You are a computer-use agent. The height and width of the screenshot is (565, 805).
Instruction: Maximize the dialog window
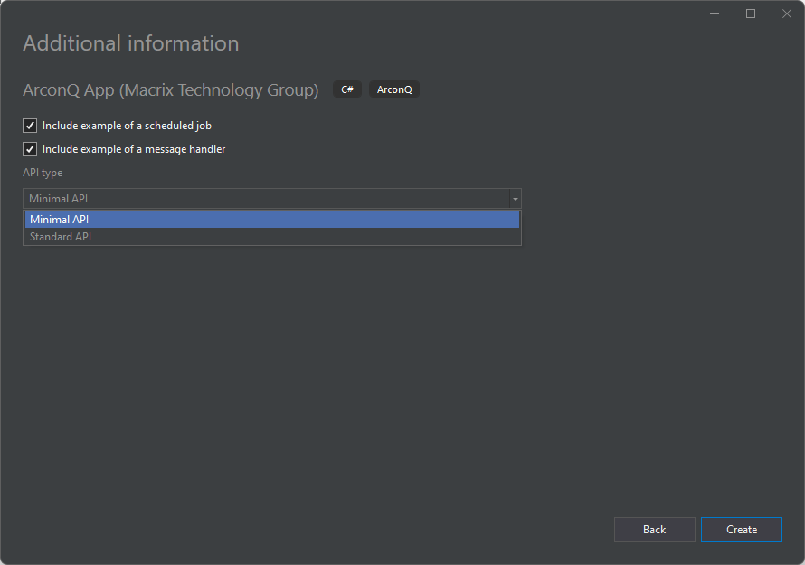click(x=751, y=14)
